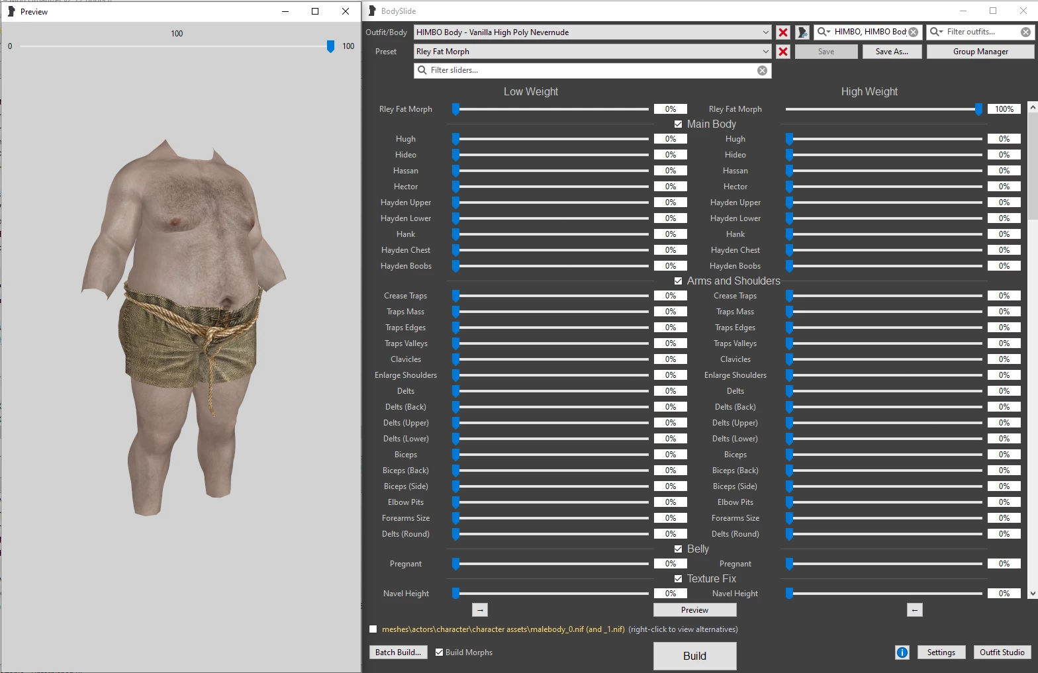Minimize the BodySlide window
The height and width of the screenshot is (673, 1038).
point(963,11)
